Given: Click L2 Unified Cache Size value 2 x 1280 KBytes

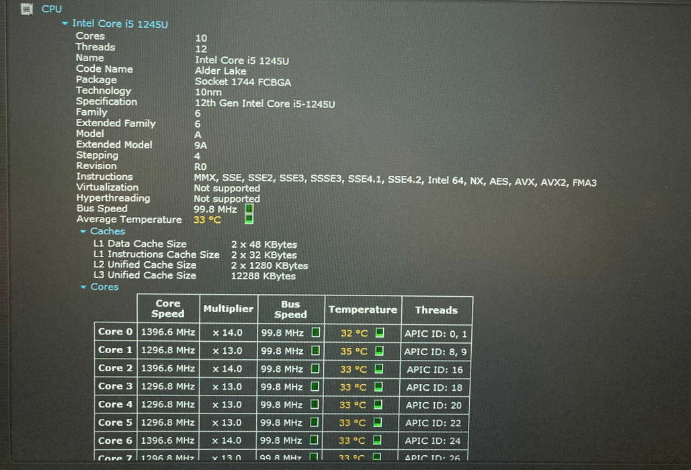Looking at the screenshot, I should (x=270, y=266).
